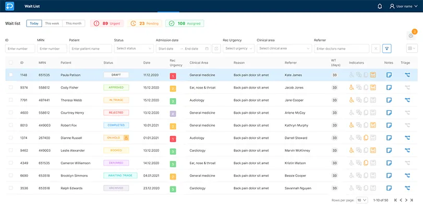423x214 pixels.
Task: Clear filters with the X button
Action: pos(376,49)
